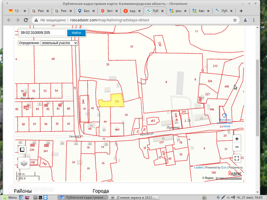Expand the 'Определение' object type dropdown
267x200 pixels.
point(59,42)
